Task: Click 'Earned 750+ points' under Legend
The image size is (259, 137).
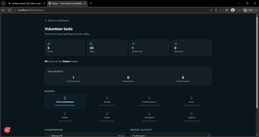Action: 192,121
